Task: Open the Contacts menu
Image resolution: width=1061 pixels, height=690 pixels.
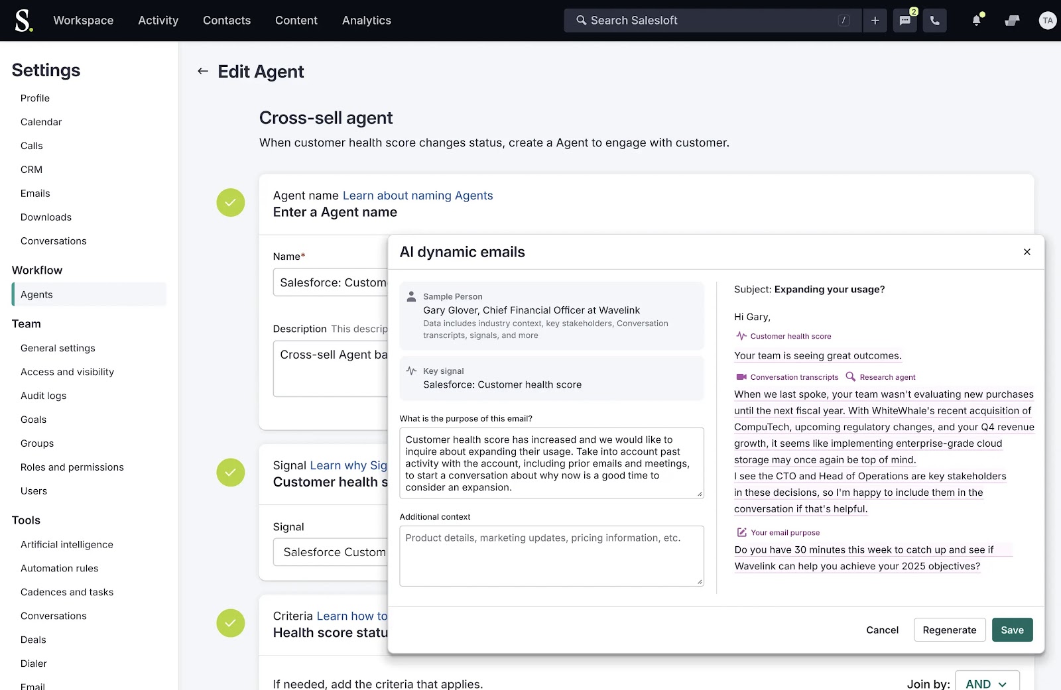Action: click(227, 21)
